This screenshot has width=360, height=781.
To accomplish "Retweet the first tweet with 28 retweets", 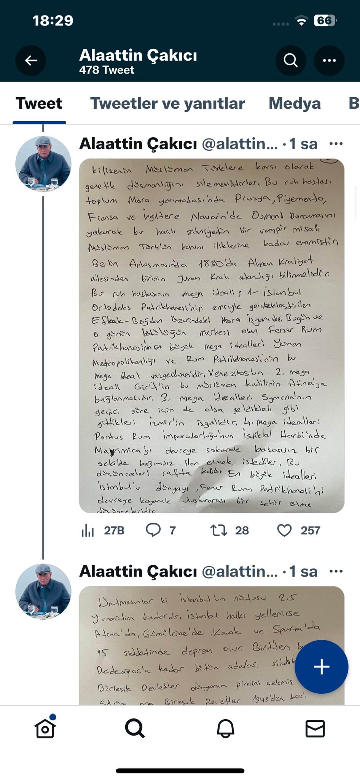I will [219, 530].
